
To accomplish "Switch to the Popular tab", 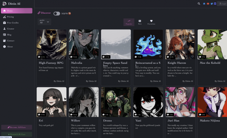I will click(129, 22).
